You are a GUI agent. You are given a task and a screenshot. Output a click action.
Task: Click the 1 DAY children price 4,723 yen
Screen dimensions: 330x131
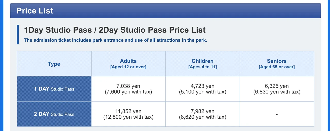(x=202, y=86)
